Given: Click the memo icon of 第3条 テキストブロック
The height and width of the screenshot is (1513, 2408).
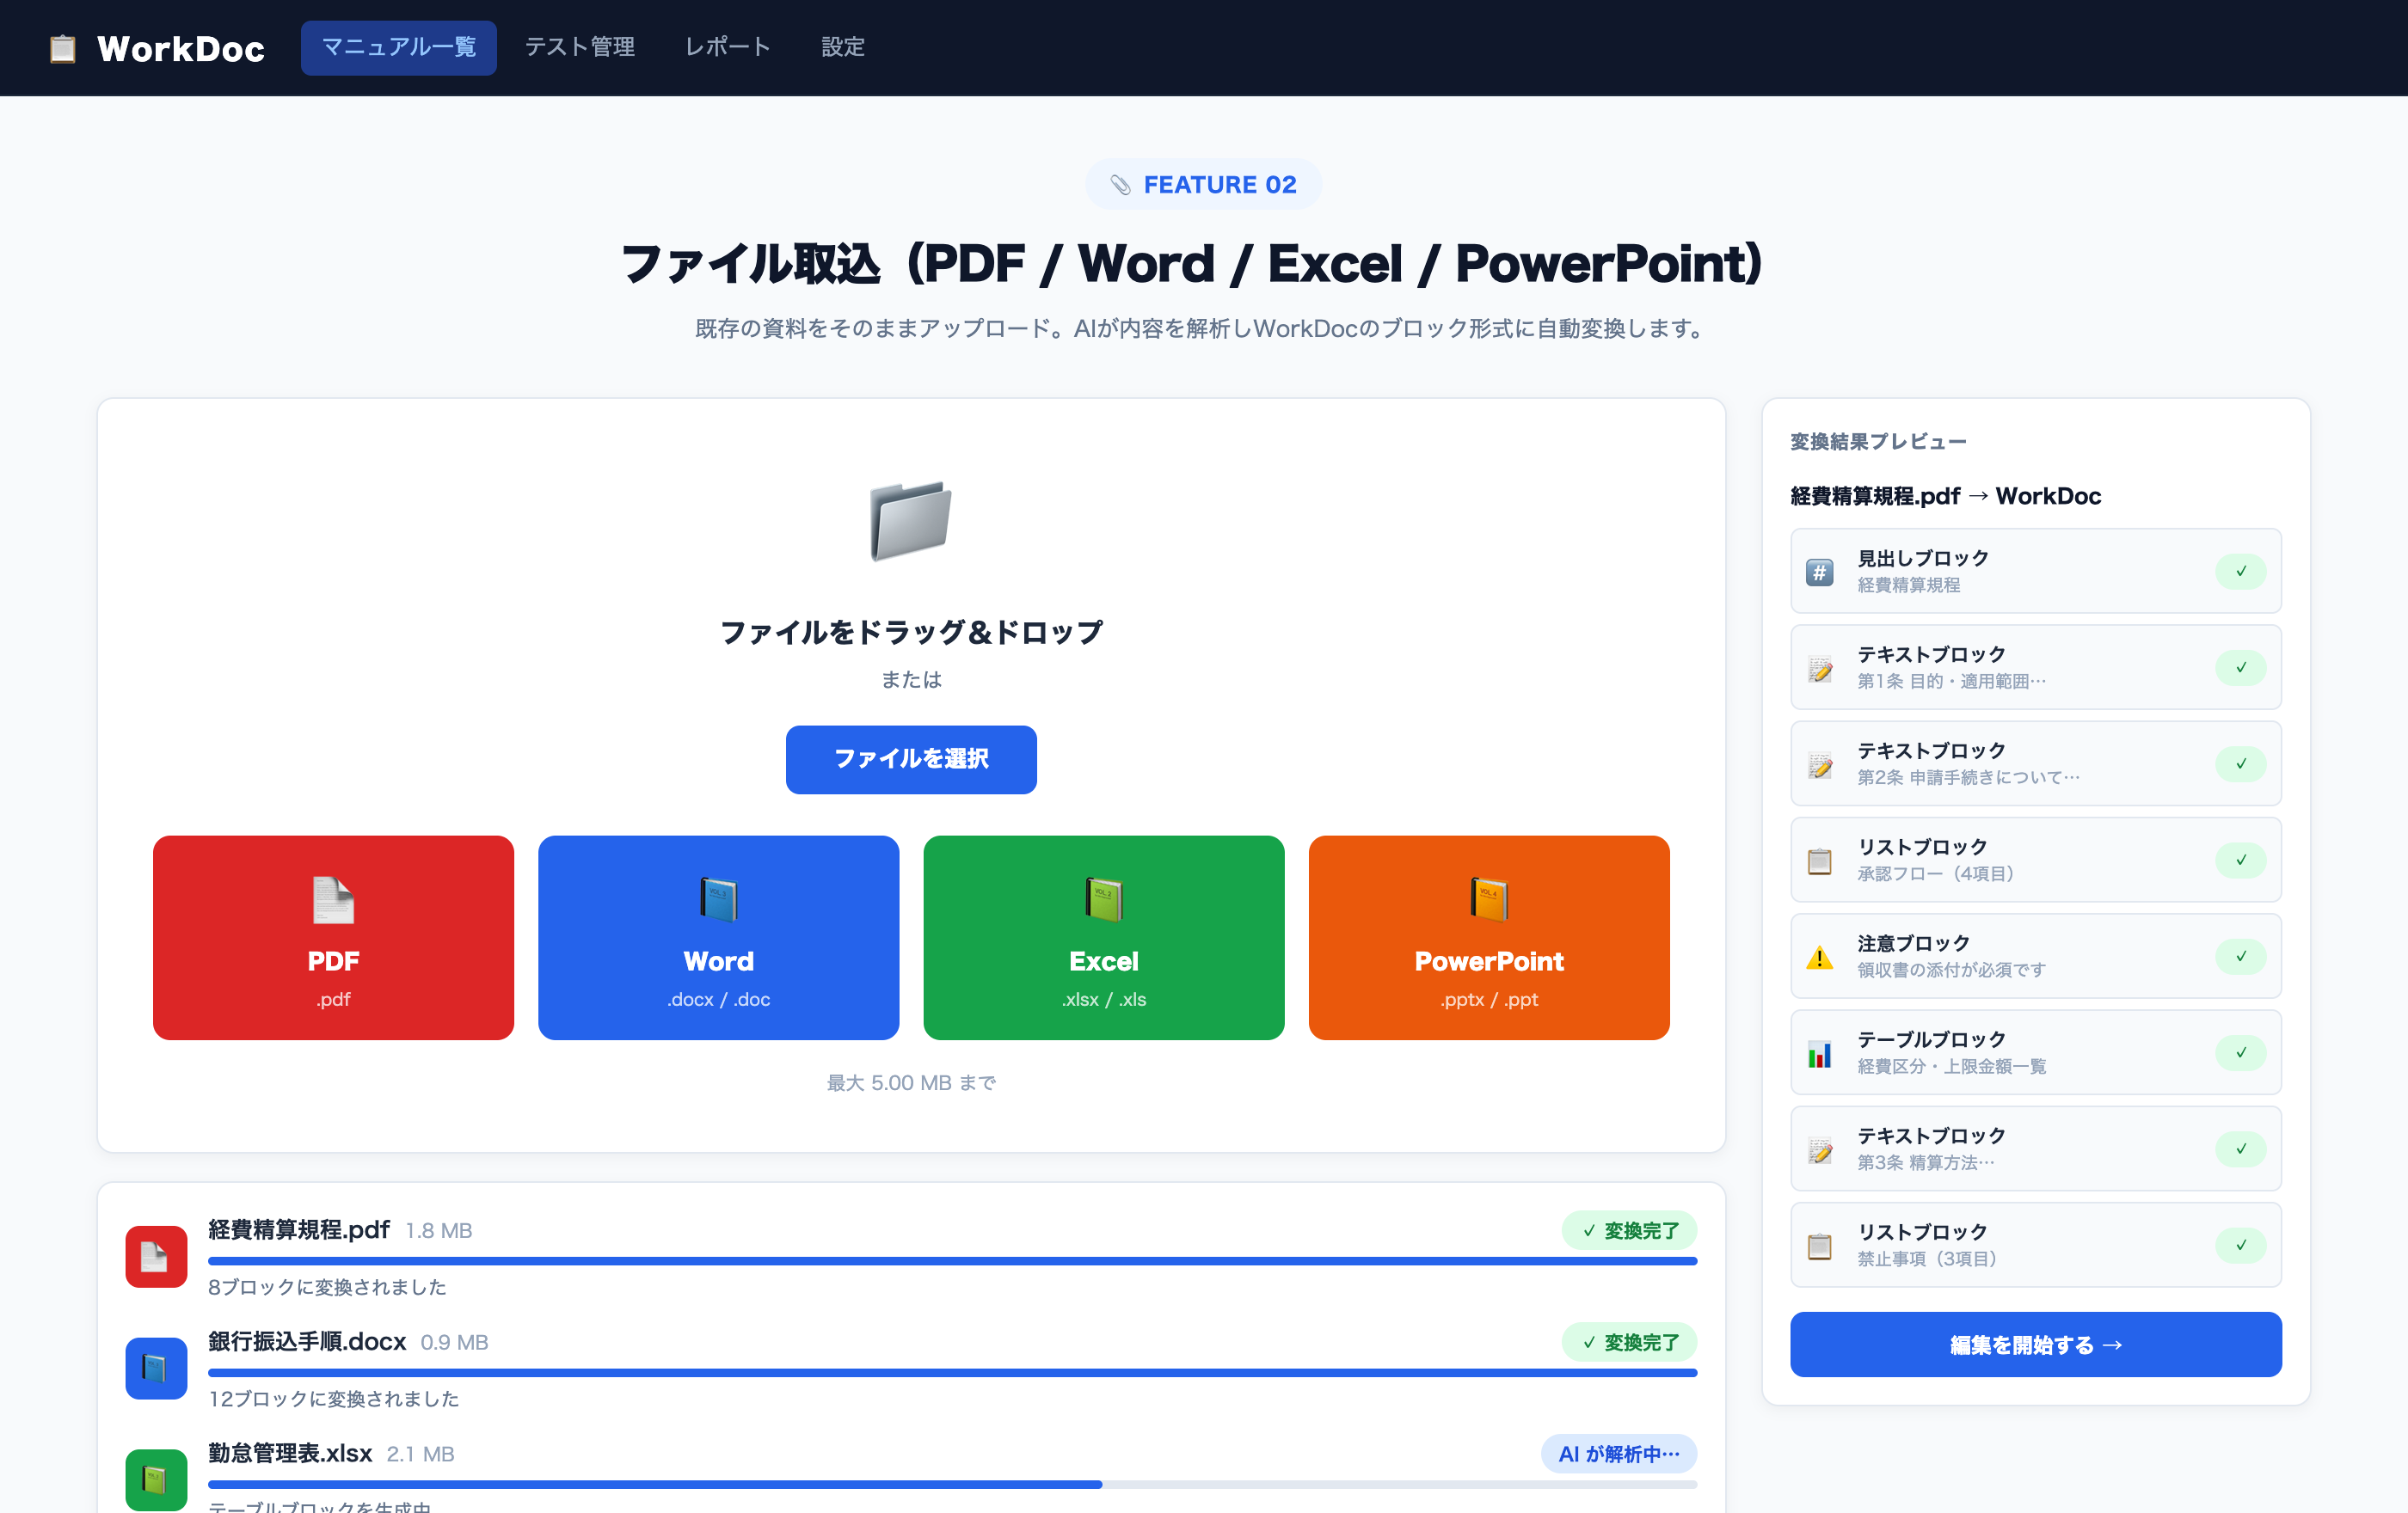Looking at the screenshot, I should 1820,1149.
